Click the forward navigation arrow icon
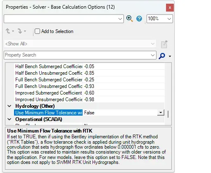Screen dimensions: 211x173 tap(20, 31)
